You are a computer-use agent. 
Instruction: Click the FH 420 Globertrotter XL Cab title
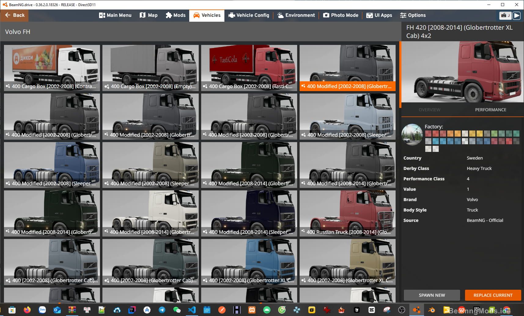click(459, 31)
